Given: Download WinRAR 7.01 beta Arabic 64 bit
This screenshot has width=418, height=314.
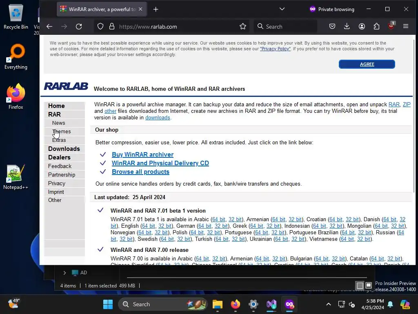Looking at the screenshot, I should point(219,219).
